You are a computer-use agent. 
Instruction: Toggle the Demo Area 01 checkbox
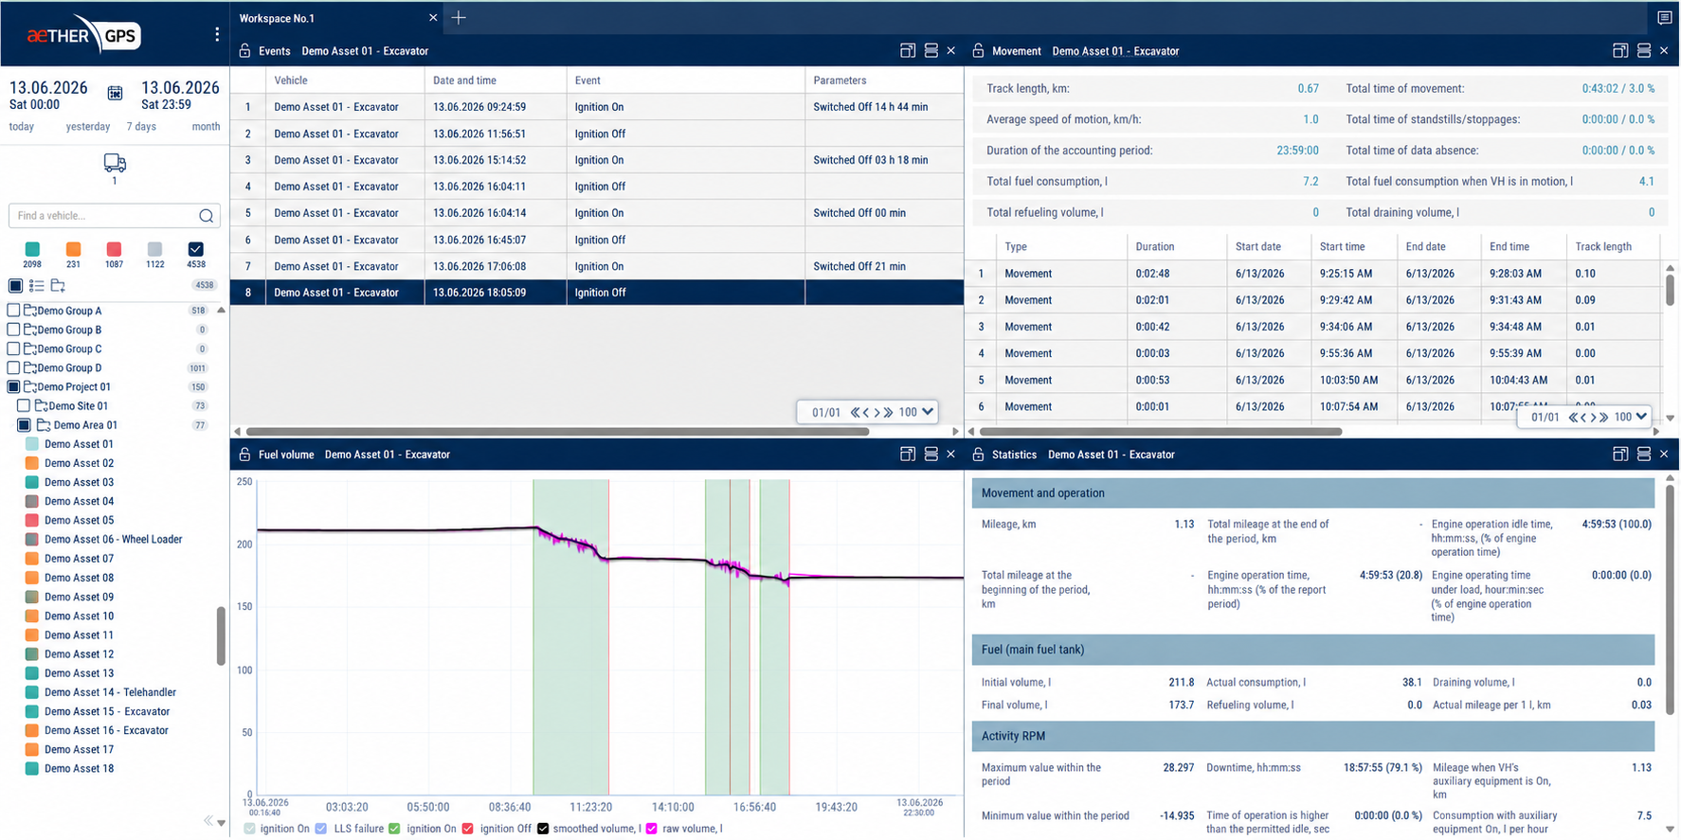(x=24, y=425)
